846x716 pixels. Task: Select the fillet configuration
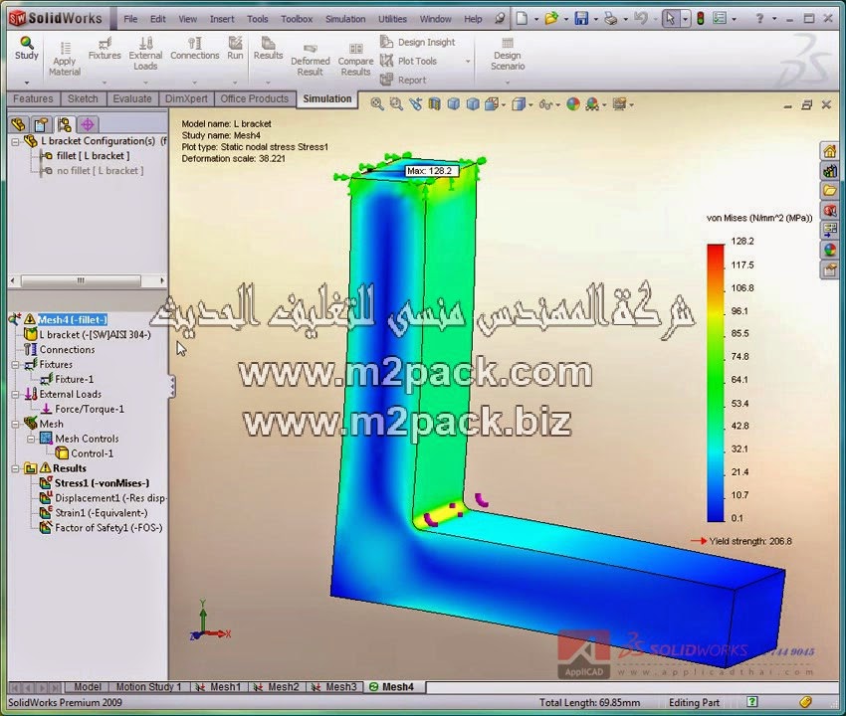(x=93, y=156)
